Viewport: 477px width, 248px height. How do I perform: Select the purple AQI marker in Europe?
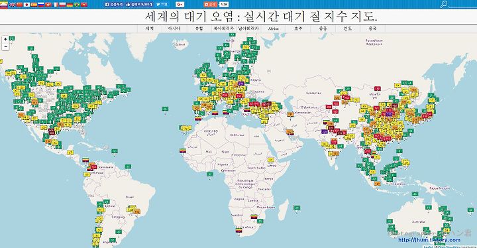pos(241,84)
